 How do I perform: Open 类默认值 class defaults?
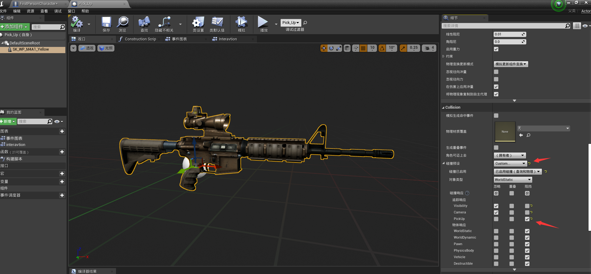click(x=217, y=24)
